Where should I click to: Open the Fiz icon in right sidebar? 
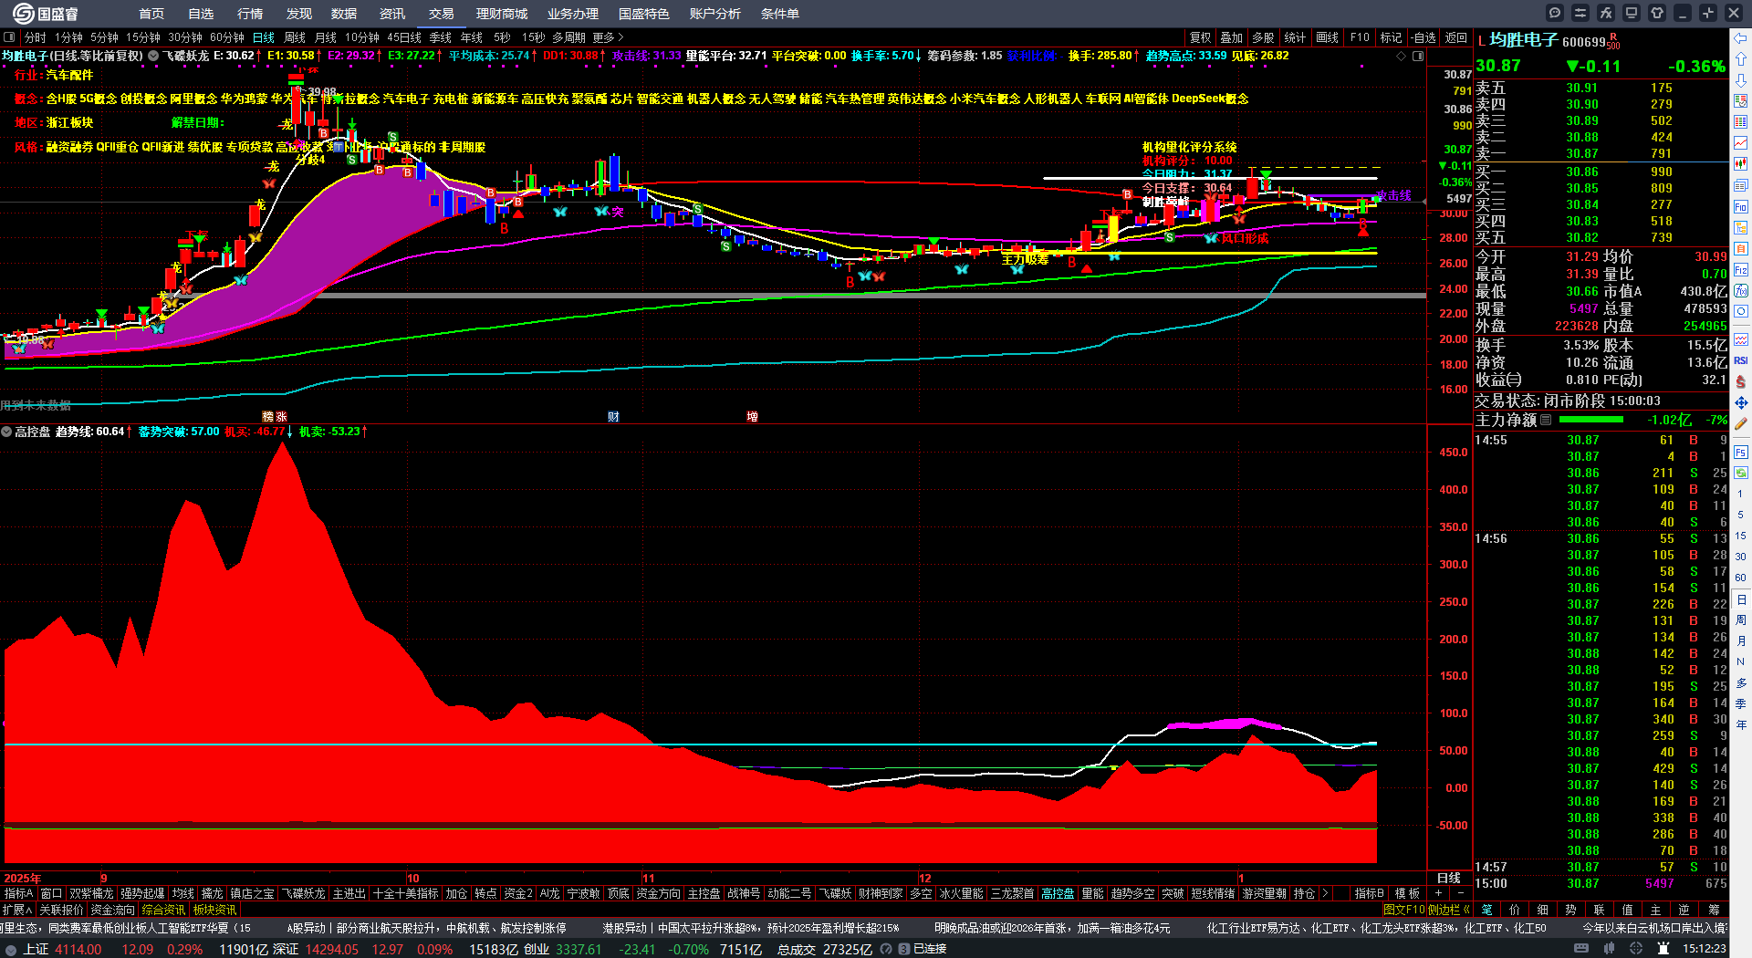pos(1741,270)
